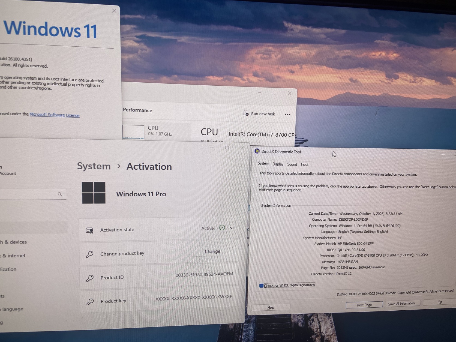Click the key icon beside Change product key
Image resolution: width=456 pixels, height=342 pixels.
click(90, 254)
